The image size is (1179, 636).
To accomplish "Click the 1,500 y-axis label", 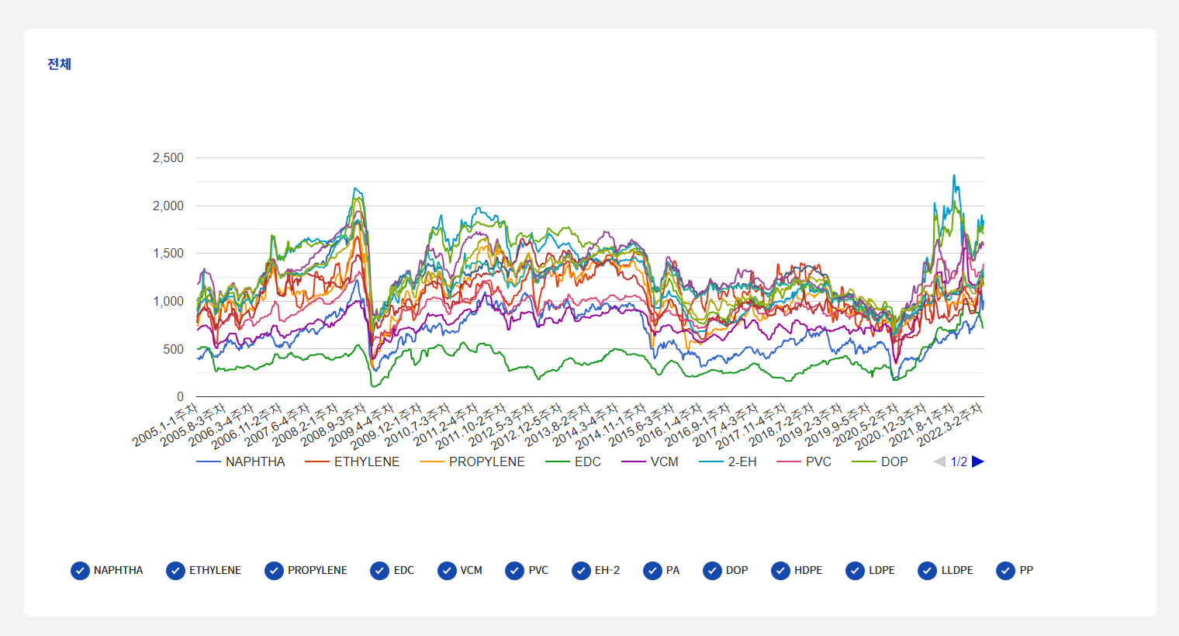I will pyautogui.click(x=168, y=254).
